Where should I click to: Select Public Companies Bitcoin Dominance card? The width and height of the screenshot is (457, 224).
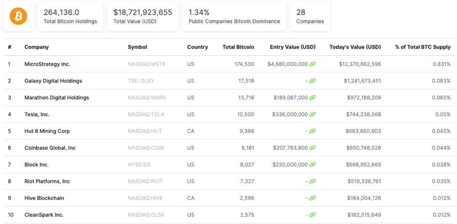click(x=234, y=16)
